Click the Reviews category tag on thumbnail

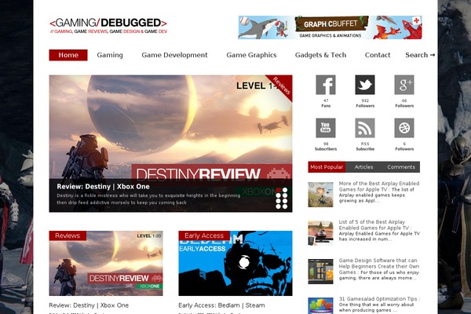68,235
